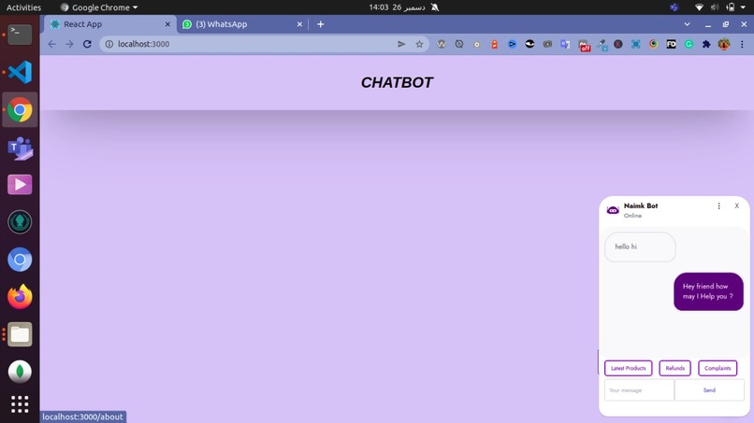Reload the localhost page
The height and width of the screenshot is (423, 754).
click(87, 44)
